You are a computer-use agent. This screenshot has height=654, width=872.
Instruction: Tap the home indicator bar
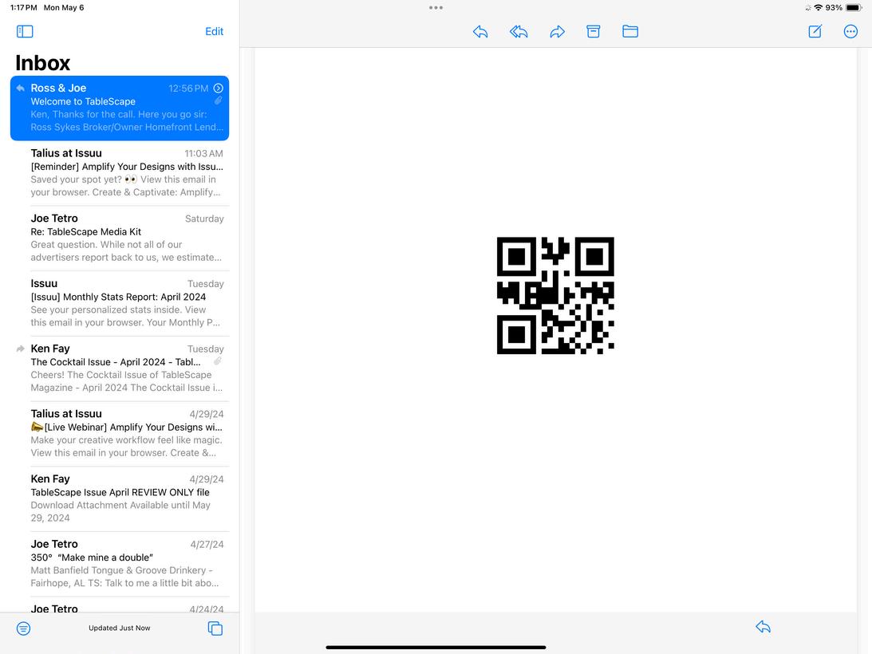(x=436, y=648)
